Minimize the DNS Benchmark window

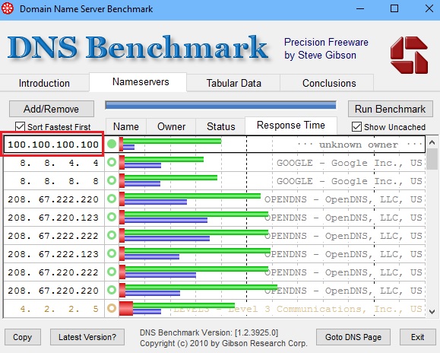pyautogui.click(x=360, y=8)
